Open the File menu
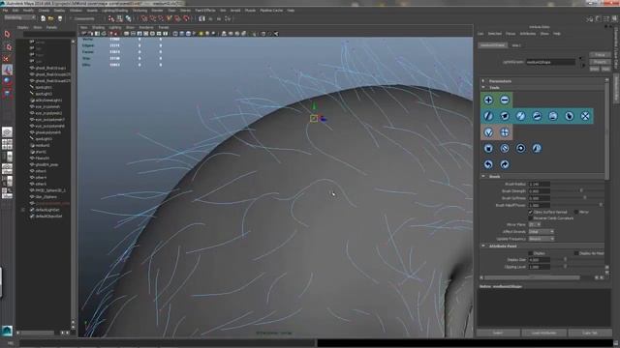Image resolution: width=620 pixels, height=348 pixels. 6,11
